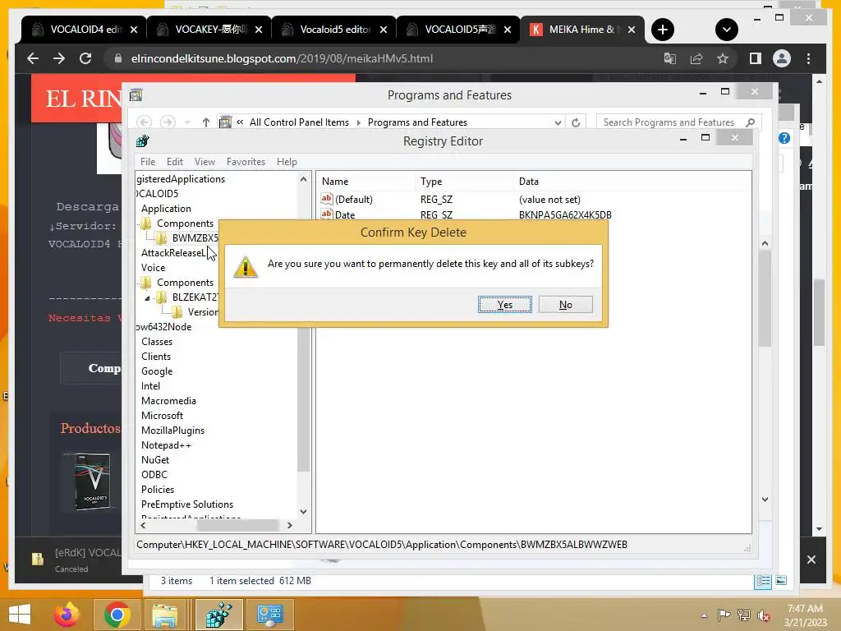
Task: Open the Favorites menu in Registry Editor
Action: (246, 162)
